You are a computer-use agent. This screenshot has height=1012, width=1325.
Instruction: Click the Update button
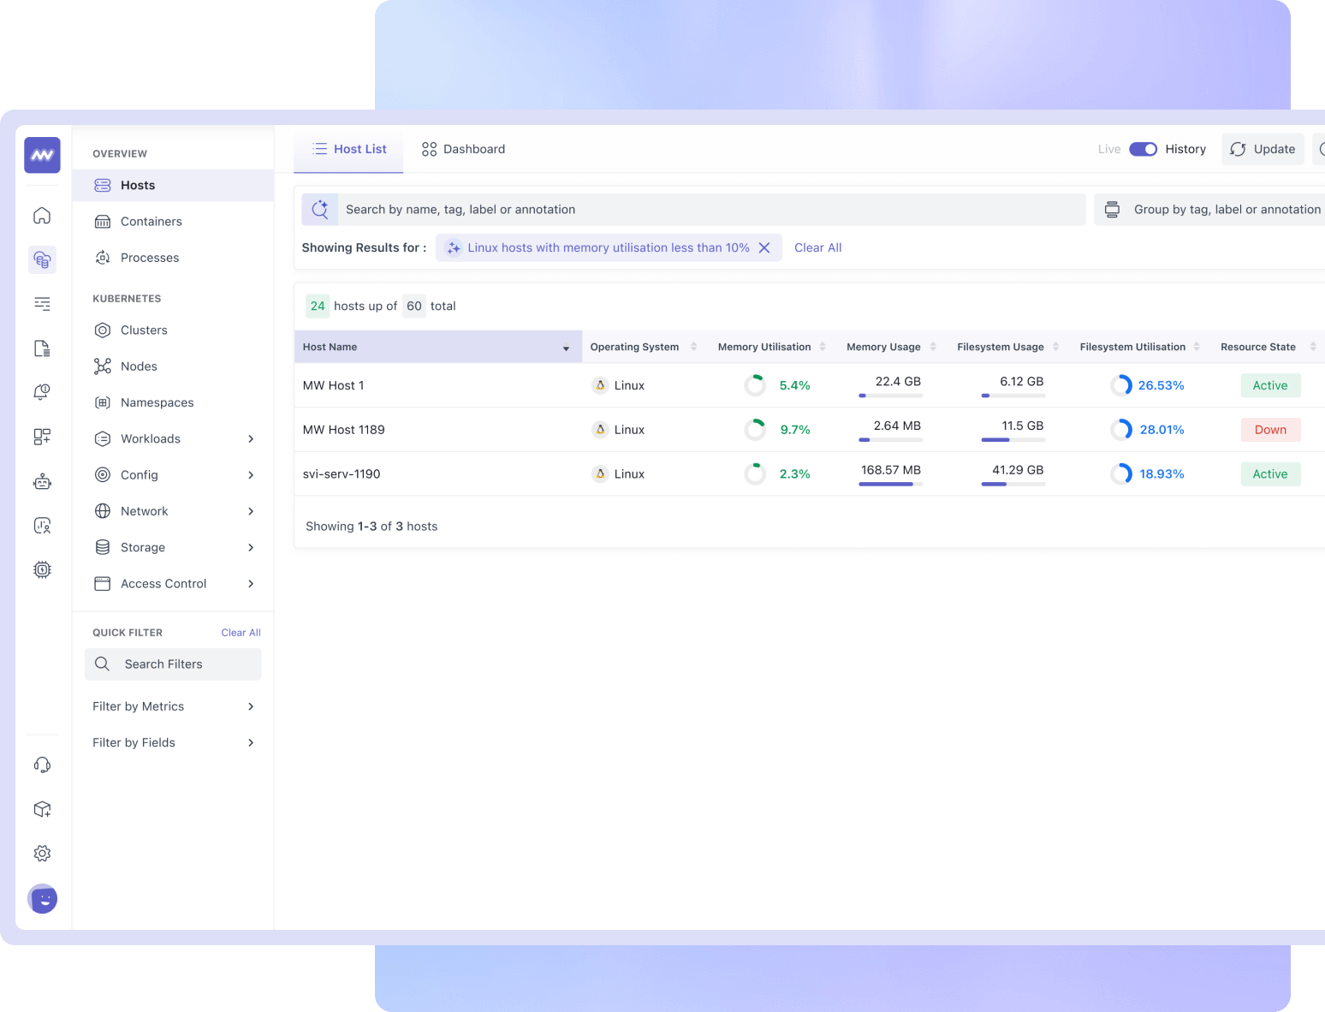click(1263, 149)
